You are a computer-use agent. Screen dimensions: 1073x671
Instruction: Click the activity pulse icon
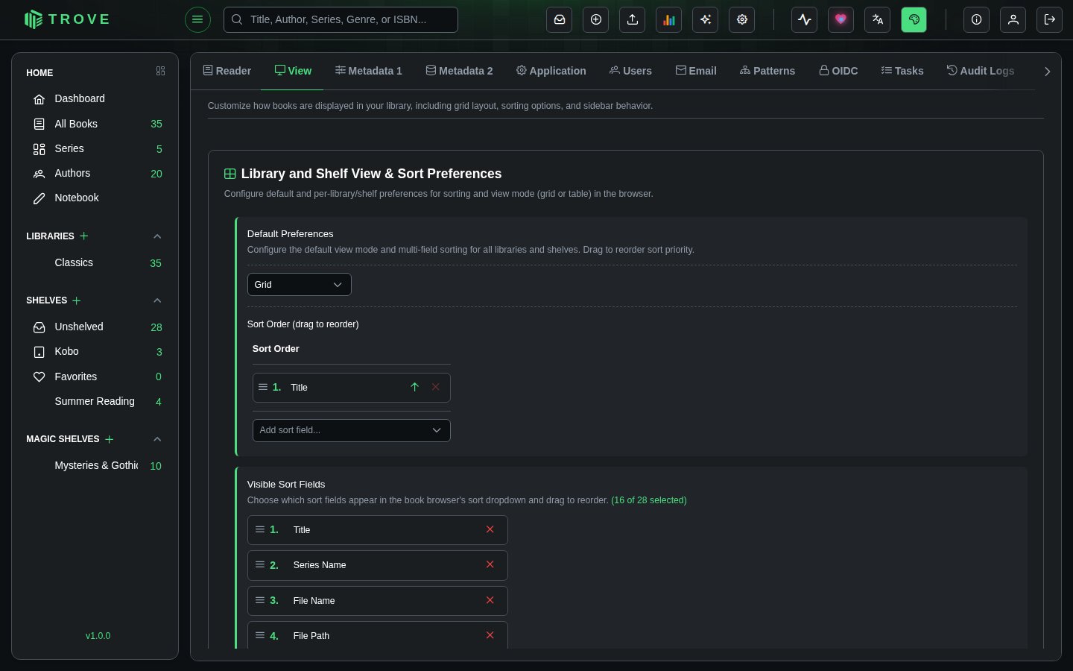[805, 19]
